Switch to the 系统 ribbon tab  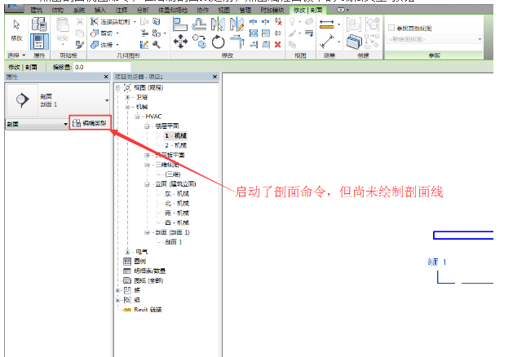(78, 10)
